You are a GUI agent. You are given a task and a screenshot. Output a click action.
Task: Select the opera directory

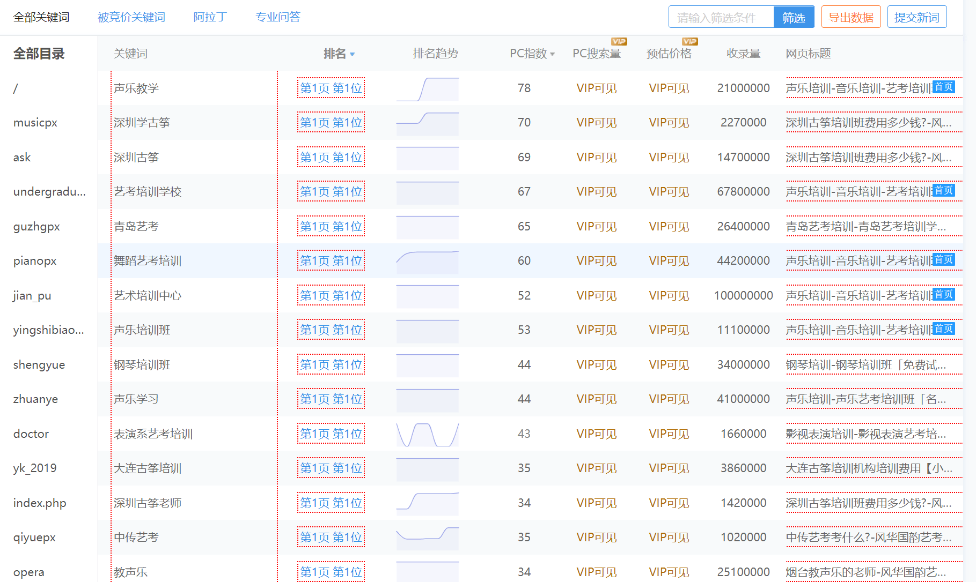click(x=29, y=572)
